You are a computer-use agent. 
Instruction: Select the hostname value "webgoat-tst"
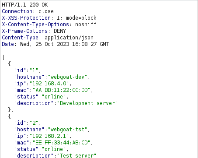tap(68, 130)
